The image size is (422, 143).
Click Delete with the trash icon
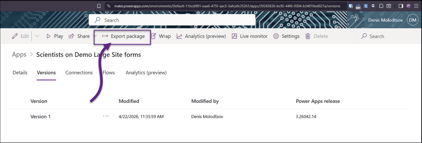tap(317, 36)
